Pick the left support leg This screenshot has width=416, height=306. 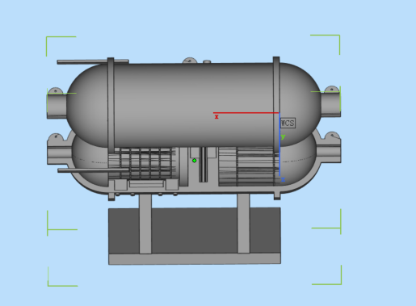pyautogui.click(x=145, y=224)
